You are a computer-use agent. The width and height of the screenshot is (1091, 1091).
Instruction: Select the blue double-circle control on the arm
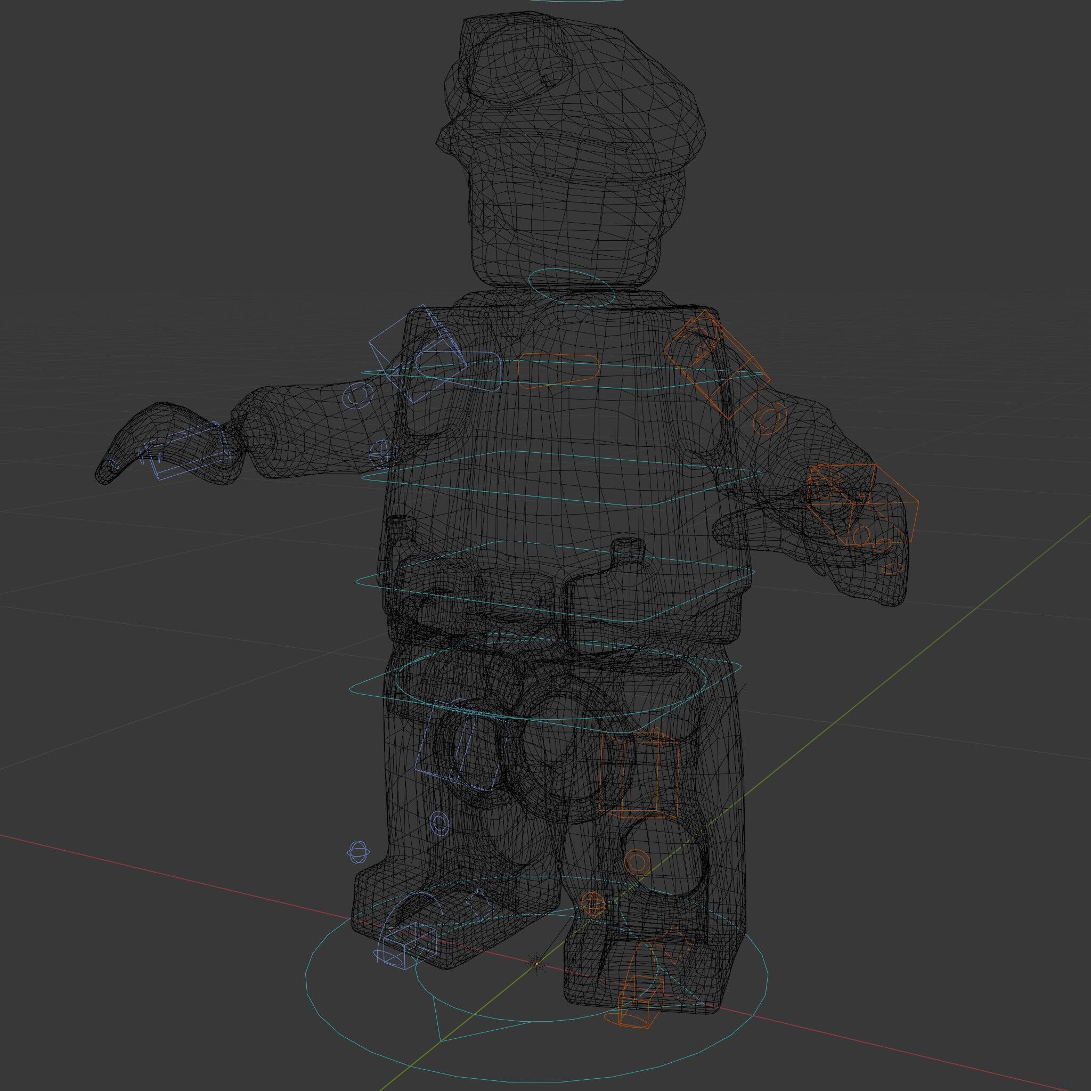[358, 395]
